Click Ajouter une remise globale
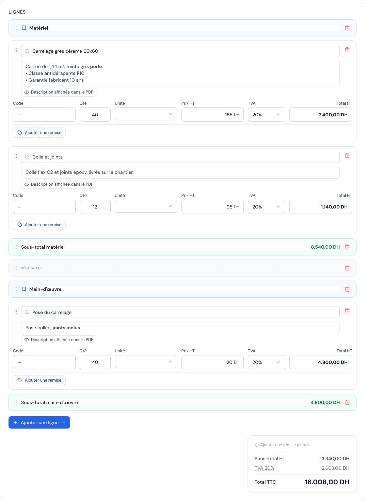 283,445
